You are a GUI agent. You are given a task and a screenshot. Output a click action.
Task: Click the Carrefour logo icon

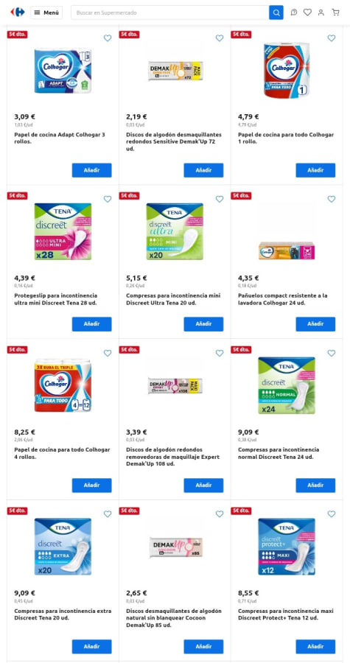pyautogui.click(x=18, y=13)
